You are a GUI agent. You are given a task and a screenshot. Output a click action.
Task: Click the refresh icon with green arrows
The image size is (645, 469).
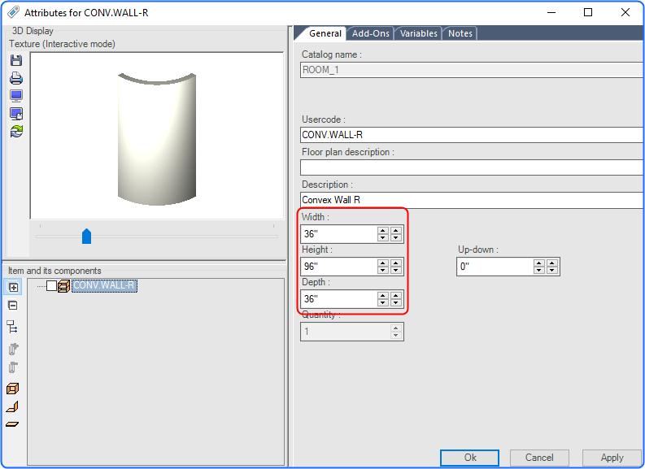(x=15, y=131)
